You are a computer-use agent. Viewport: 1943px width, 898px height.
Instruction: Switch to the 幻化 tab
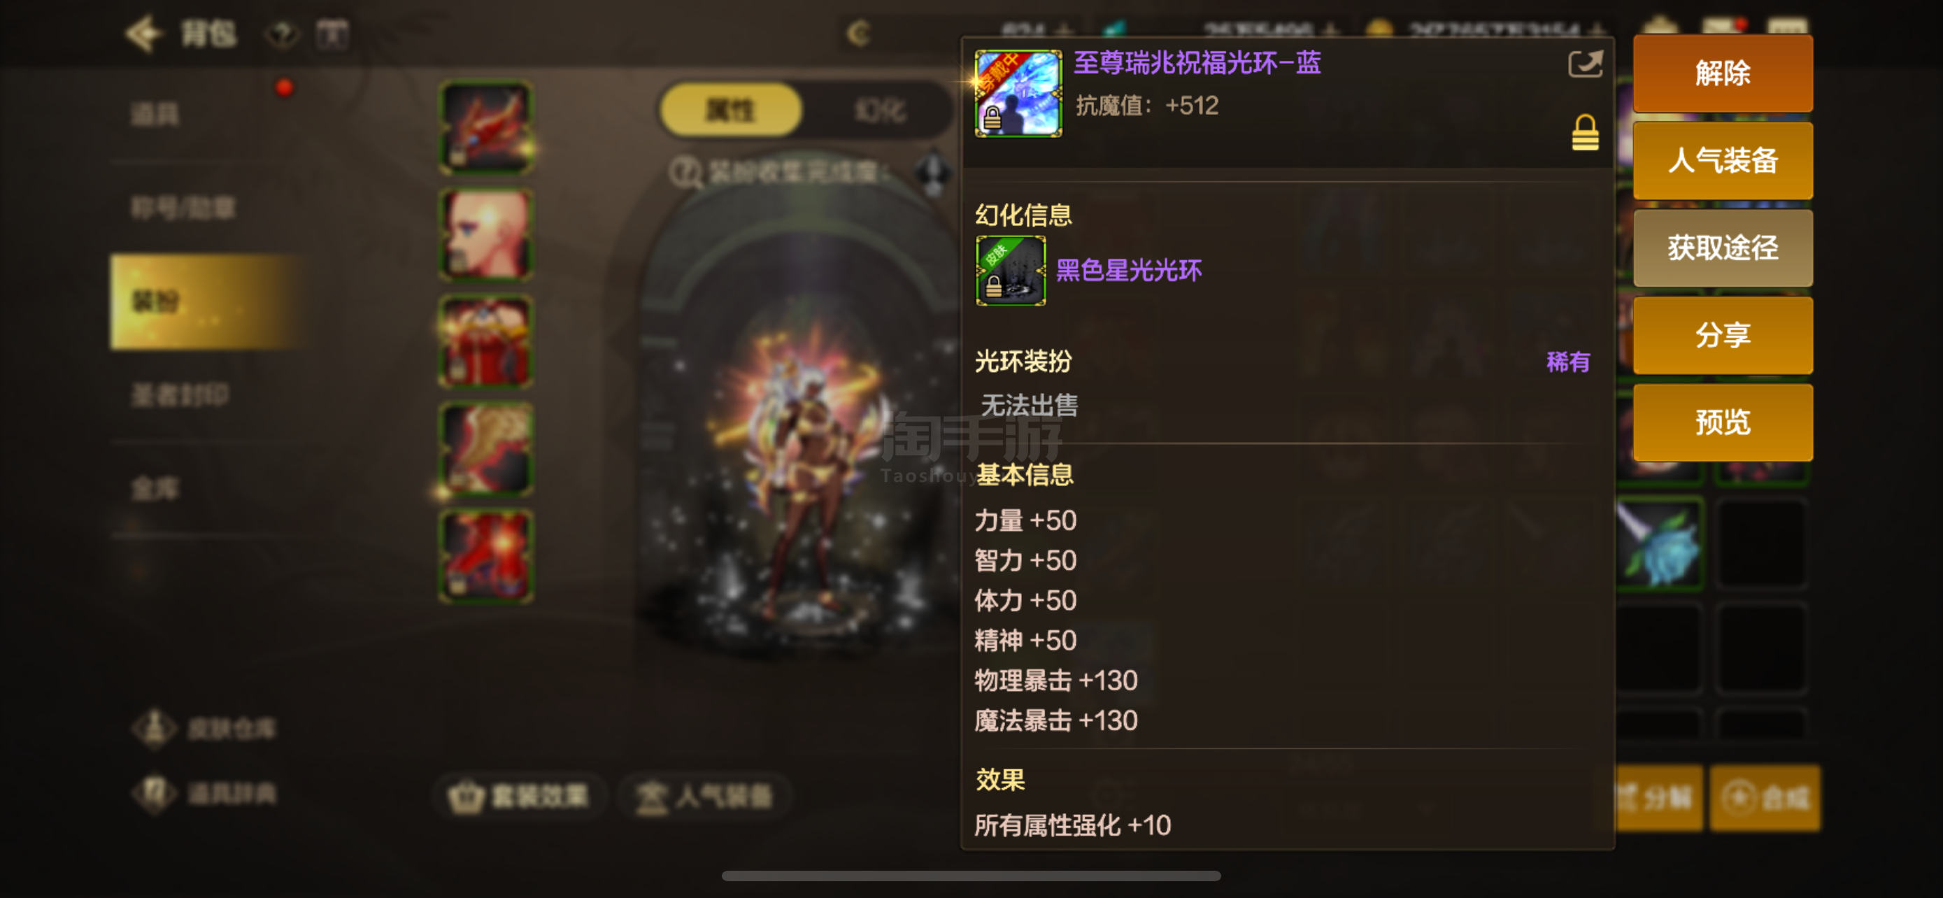(879, 111)
